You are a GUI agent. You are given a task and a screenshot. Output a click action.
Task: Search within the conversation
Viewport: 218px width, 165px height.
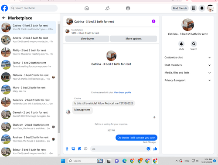pyautogui.click(x=194, y=44)
